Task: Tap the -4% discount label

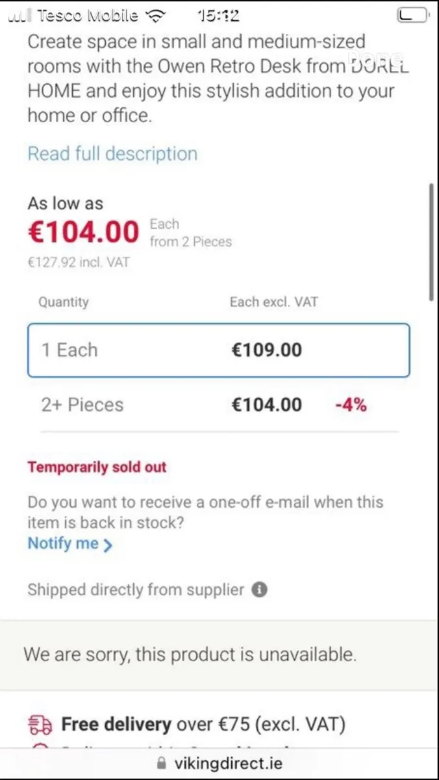Action: tap(351, 405)
